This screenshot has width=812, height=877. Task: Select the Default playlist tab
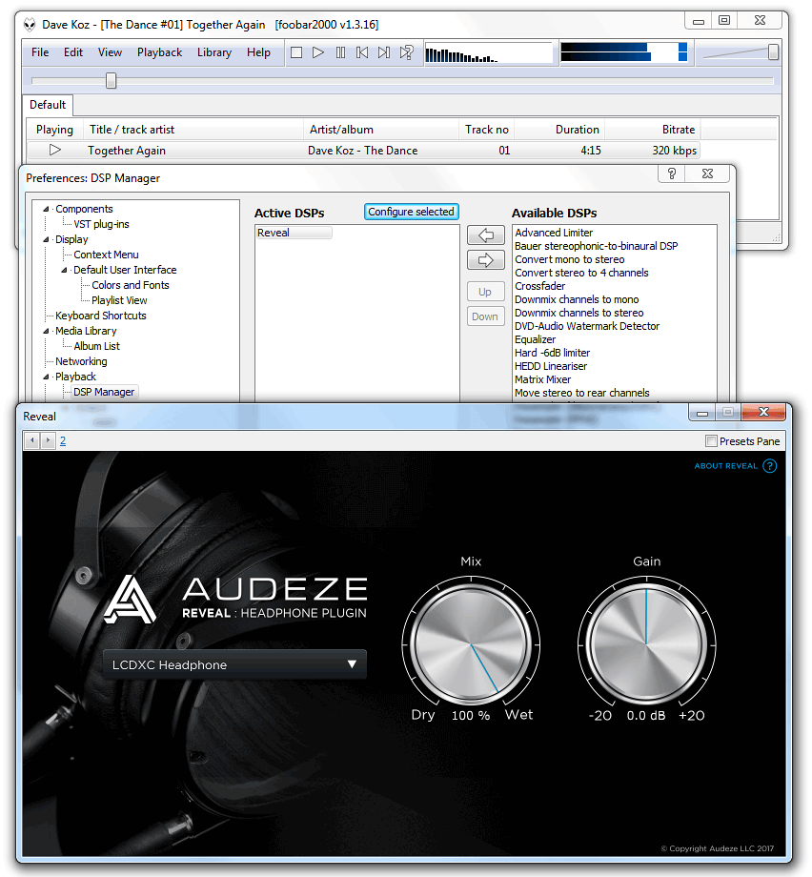pyautogui.click(x=48, y=105)
